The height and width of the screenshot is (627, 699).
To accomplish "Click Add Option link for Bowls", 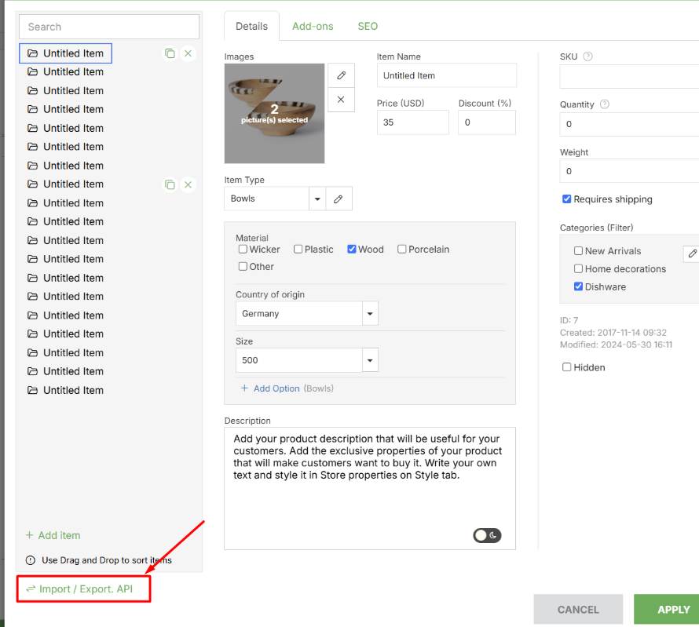I will pyautogui.click(x=276, y=388).
